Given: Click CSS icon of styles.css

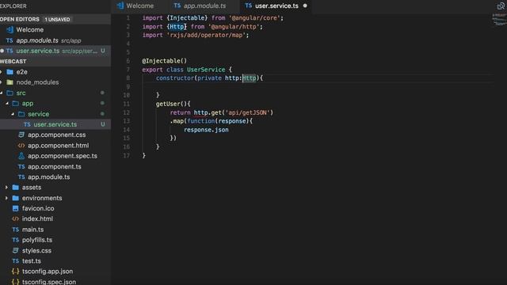Looking at the screenshot, I should click(x=16, y=250).
